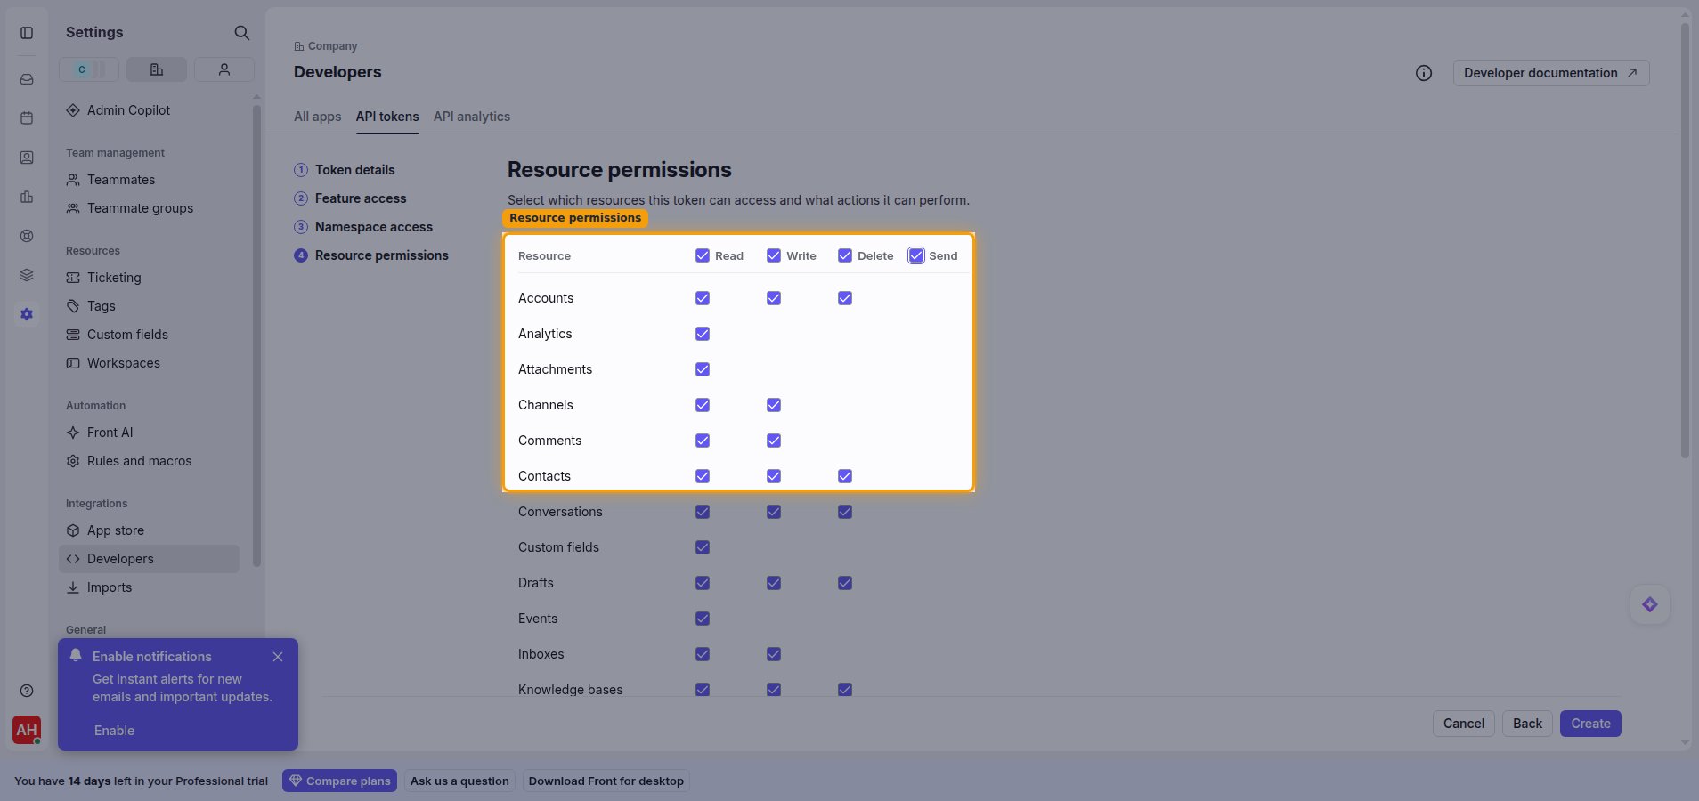Select the workspace C settings scope
Image resolution: width=1699 pixels, height=801 pixels.
tap(89, 69)
